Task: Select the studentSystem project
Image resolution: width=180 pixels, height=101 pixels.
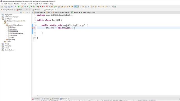Action: (9, 50)
